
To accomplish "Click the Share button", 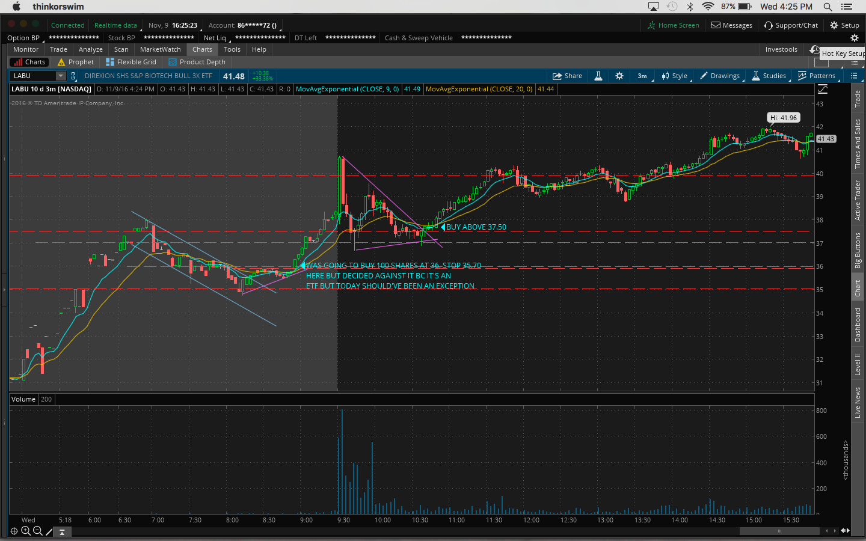I will click(567, 76).
